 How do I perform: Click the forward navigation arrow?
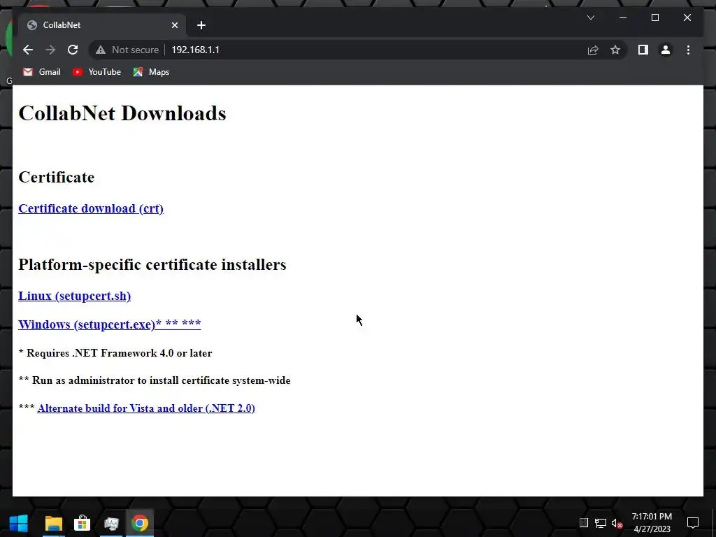pyautogui.click(x=50, y=50)
